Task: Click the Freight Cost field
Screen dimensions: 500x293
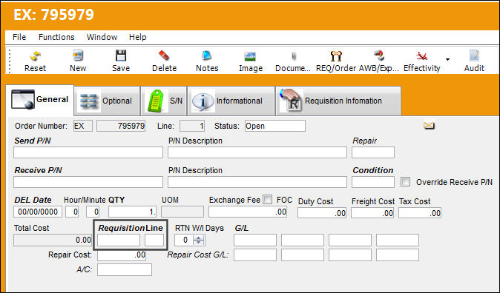Action: click(x=372, y=213)
